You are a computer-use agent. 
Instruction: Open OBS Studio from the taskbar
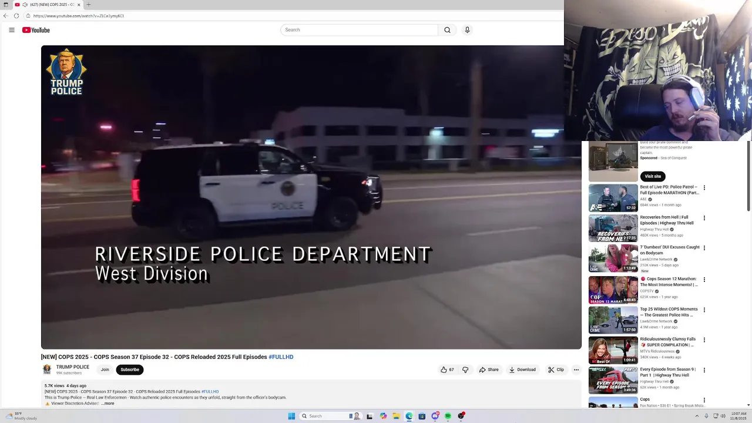tap(461, 416)
